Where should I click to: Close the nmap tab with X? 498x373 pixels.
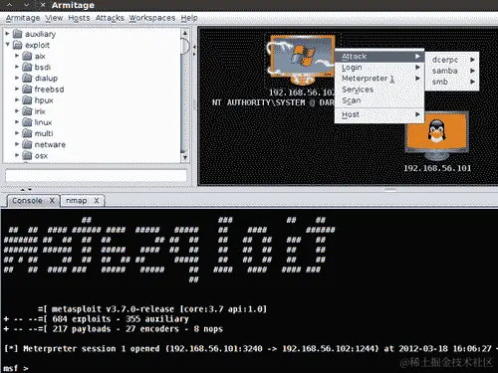(x=97, y=201)
